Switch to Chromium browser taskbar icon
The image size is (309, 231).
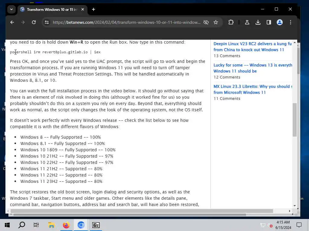click(x=81, y=225)
